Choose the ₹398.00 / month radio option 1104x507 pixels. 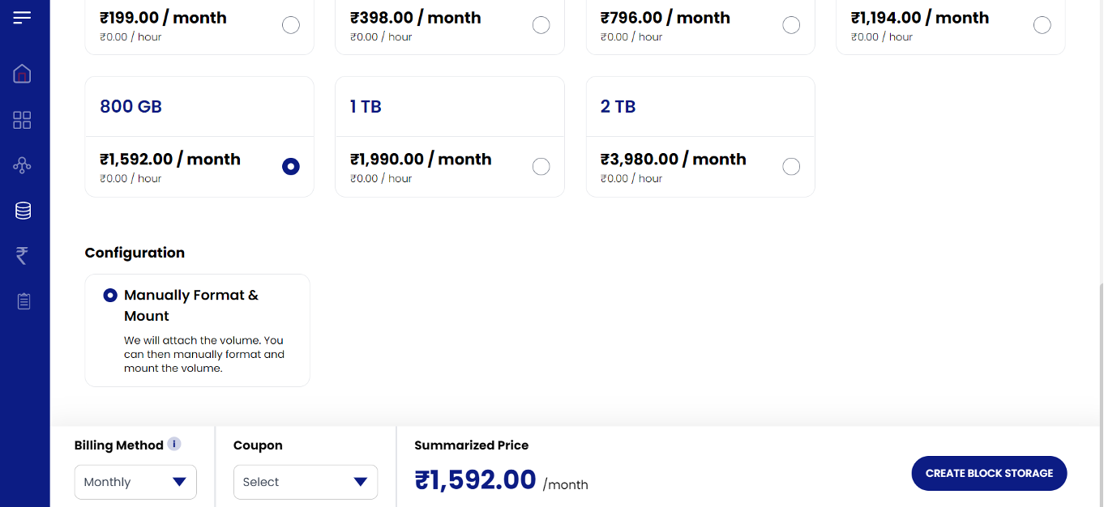click(x=541, y=25)
